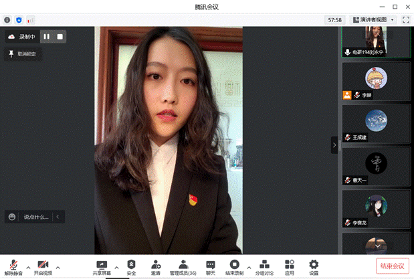Click the Share Screen (共享屏幕) icon
The image size is (414, 279).
[x=102, y=266]
